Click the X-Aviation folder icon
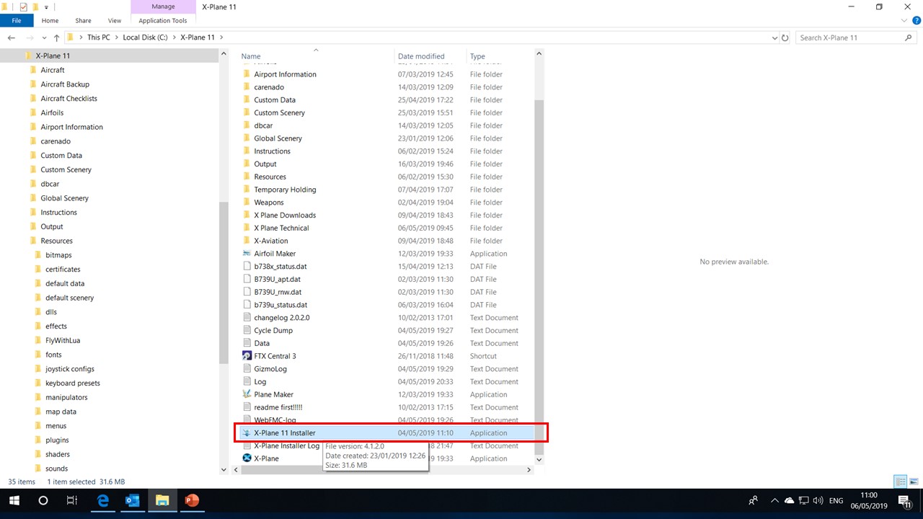 click(247, 241)
